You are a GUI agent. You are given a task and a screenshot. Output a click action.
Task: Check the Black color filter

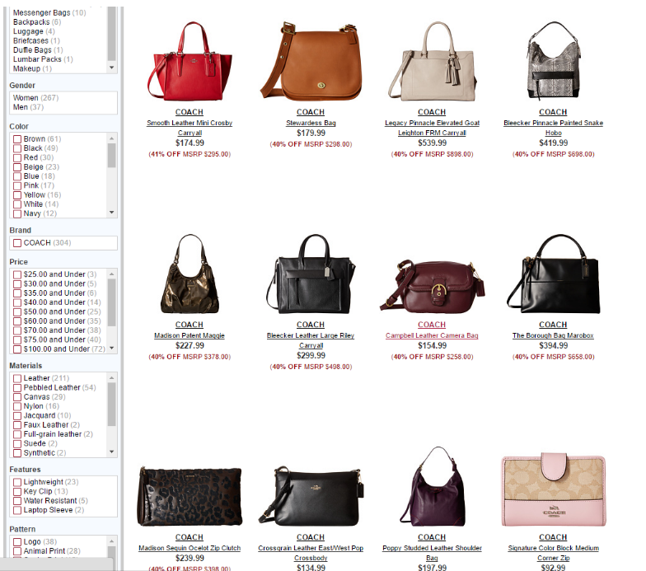pyautogui.click(x=16, y=148)
